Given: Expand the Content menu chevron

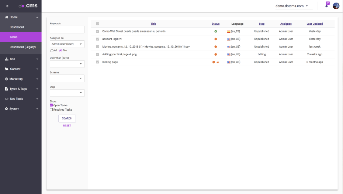Looking at the screenshot, I should pos(37,69).
